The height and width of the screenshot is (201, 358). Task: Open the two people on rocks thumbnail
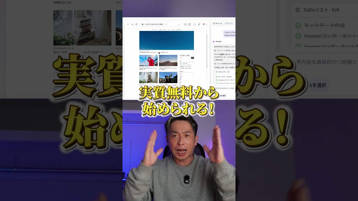[x=168, y=77]
